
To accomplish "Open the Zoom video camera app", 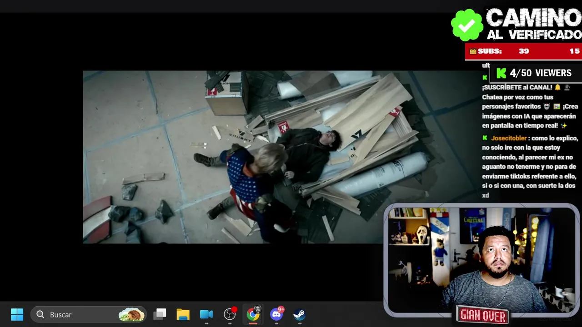I will click(206, 314).
